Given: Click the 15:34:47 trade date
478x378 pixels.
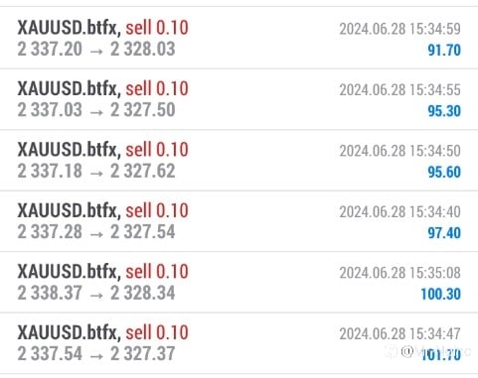Looking at the screenshot, I should [x=399, y=333].
